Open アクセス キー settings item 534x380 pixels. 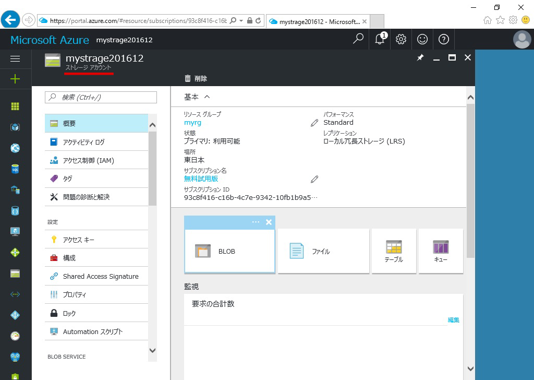(96, 240)
